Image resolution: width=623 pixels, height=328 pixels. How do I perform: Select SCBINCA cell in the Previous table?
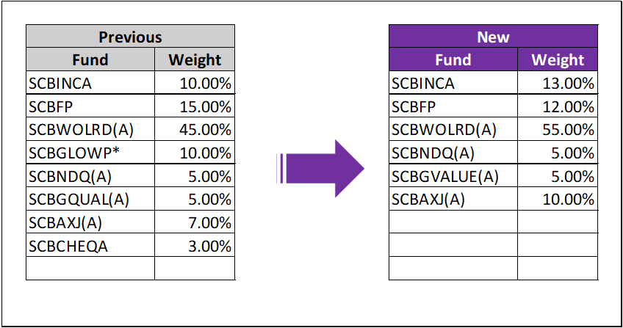(90, 84)
